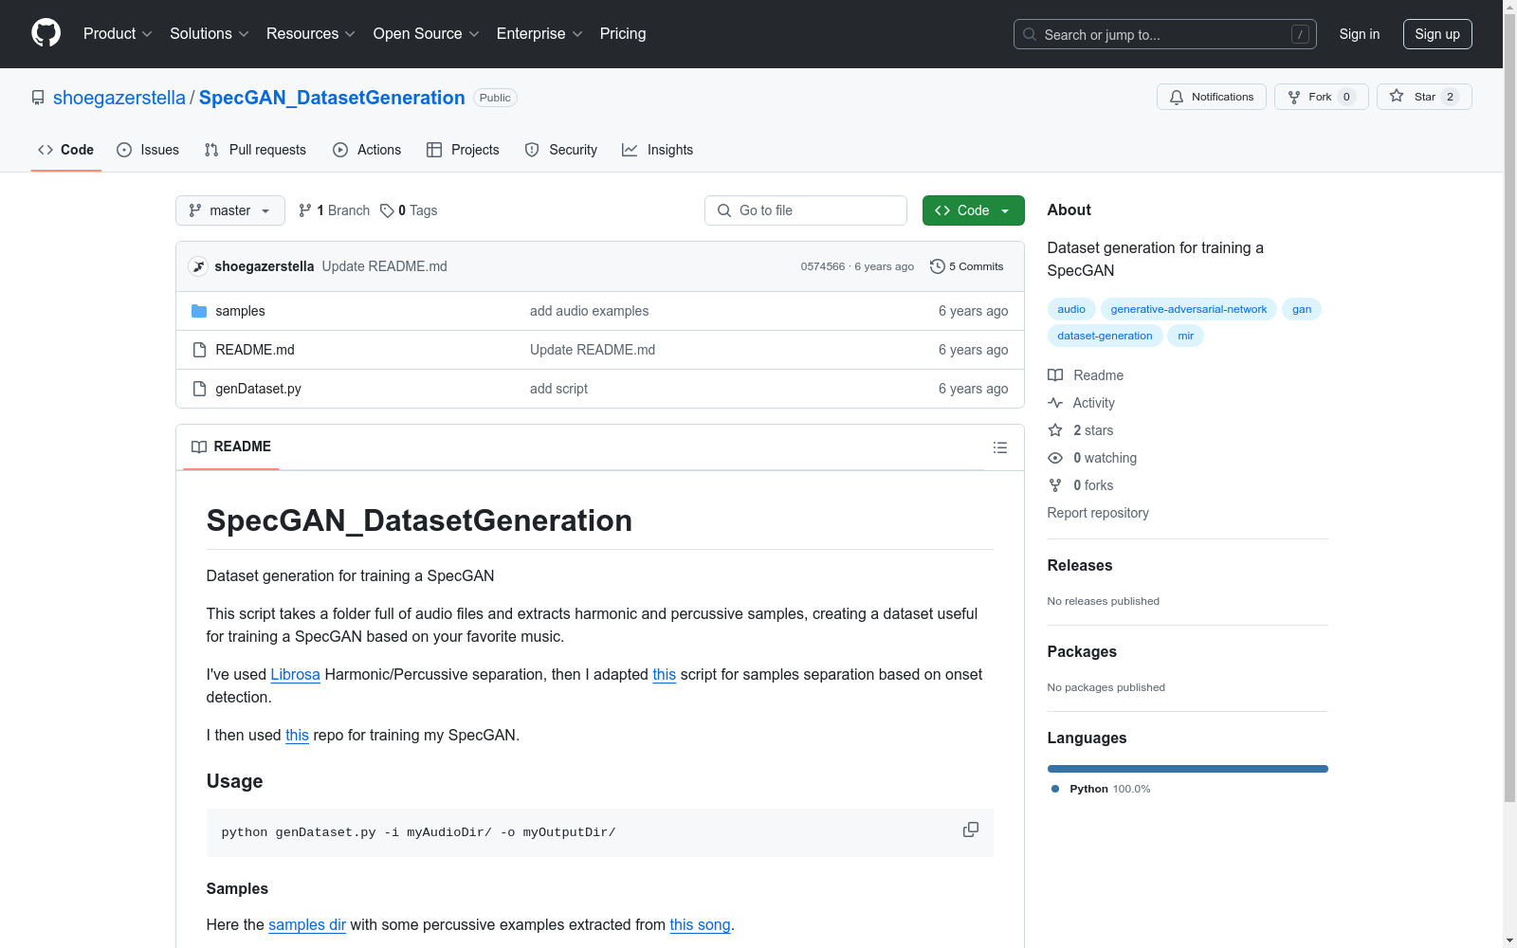Click the Sign in link
This screenshot has width=1517, height=948.
coord(1360,34)
